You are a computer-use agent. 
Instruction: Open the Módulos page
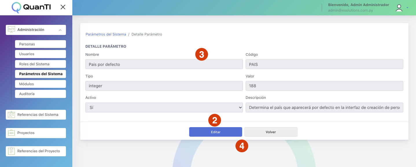click(41, 84)
